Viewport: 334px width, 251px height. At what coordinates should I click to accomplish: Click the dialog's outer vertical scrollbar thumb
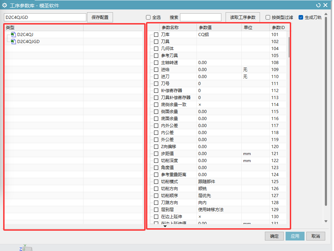pos(326,111)
